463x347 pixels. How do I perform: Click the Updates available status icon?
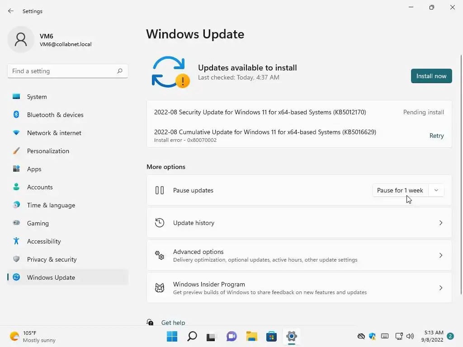coord(170,72)
